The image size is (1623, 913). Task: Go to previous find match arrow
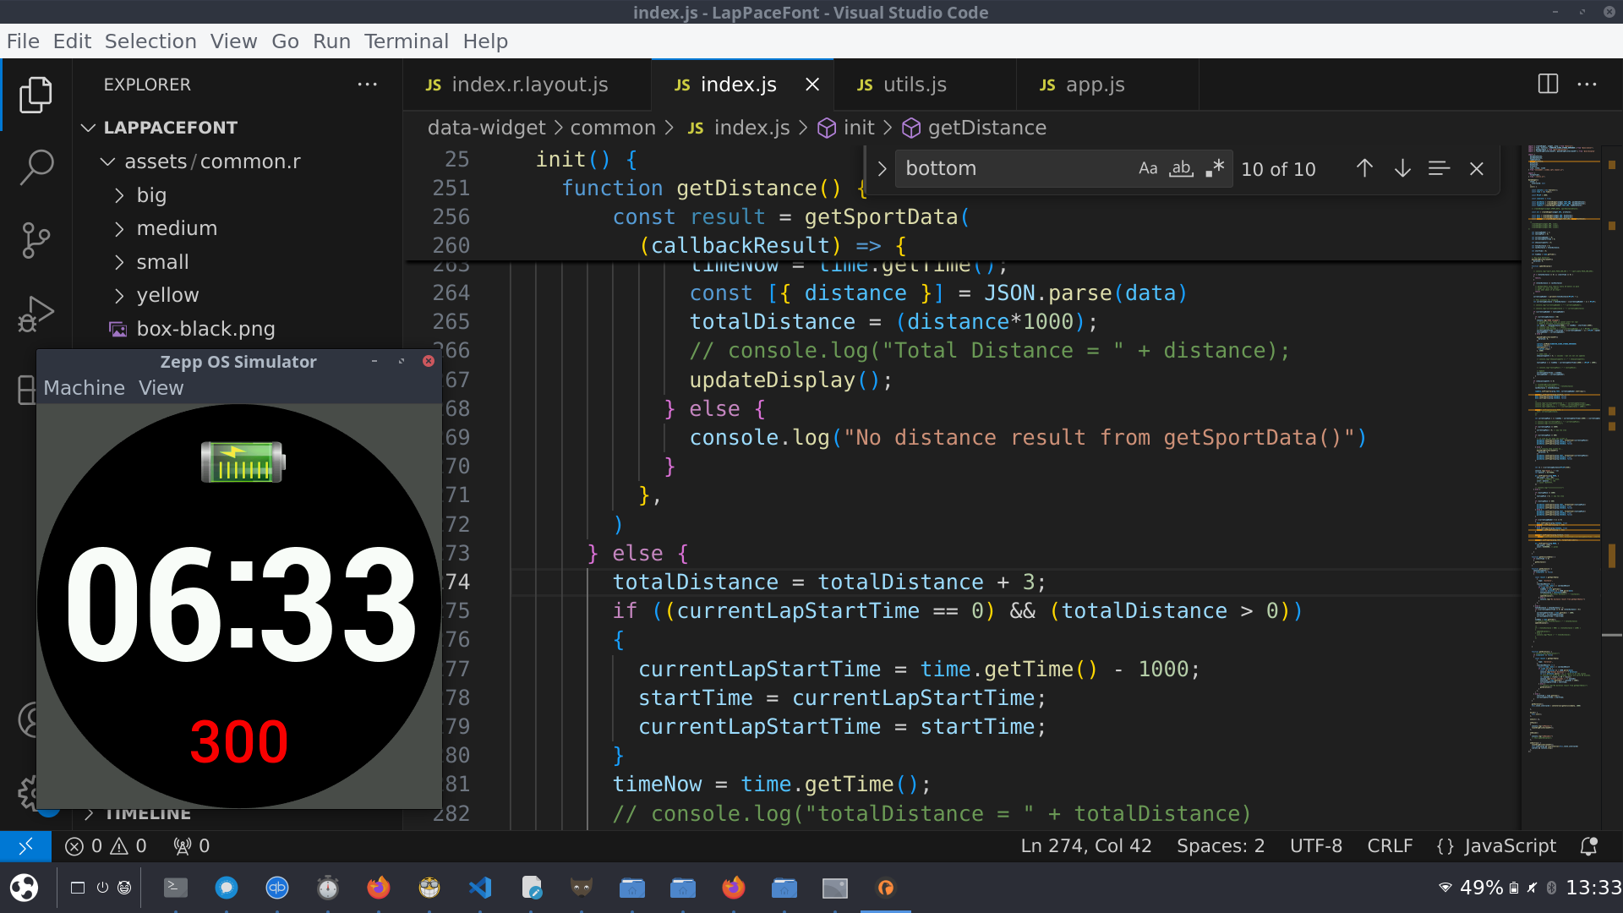(x=1364, y=168)
